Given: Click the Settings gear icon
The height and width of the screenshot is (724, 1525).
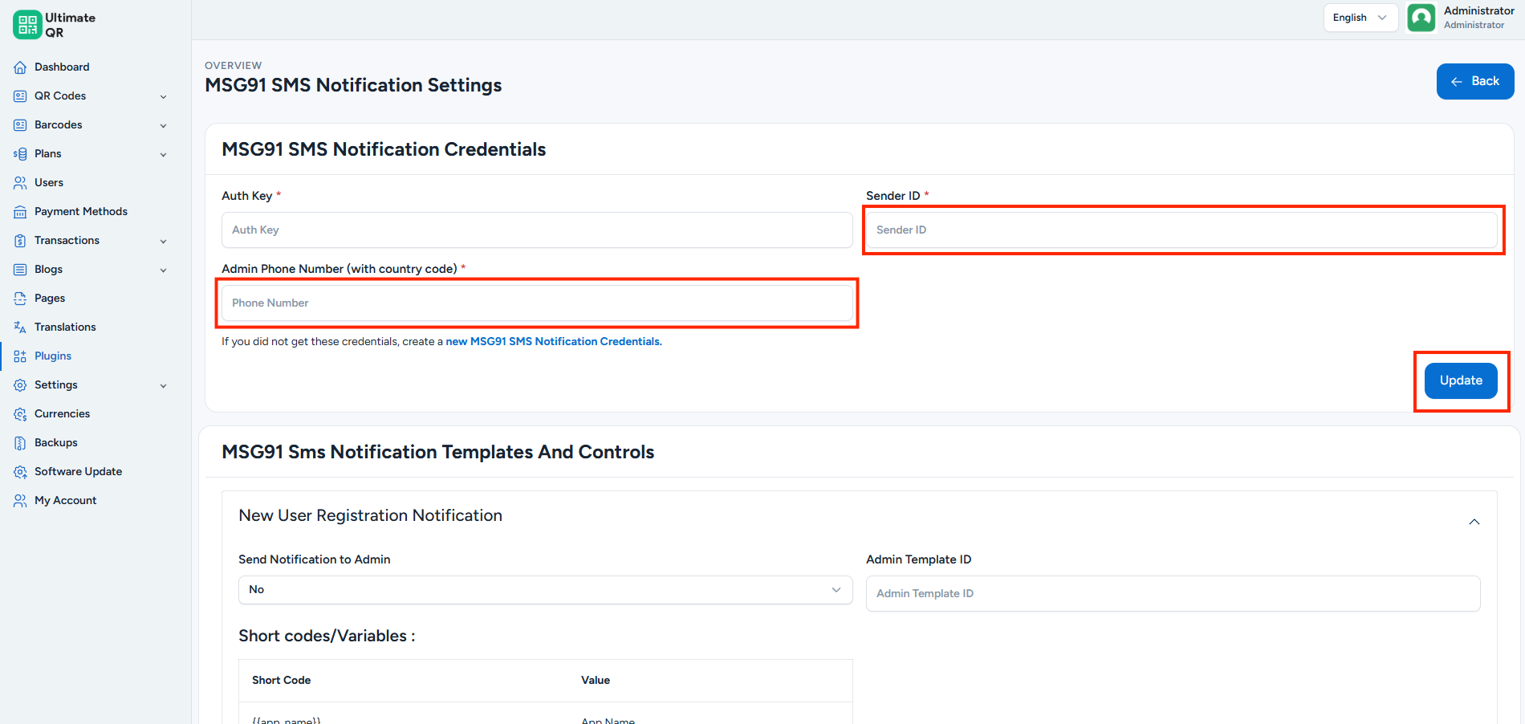Looking at the screenshot, I should 20,385.
